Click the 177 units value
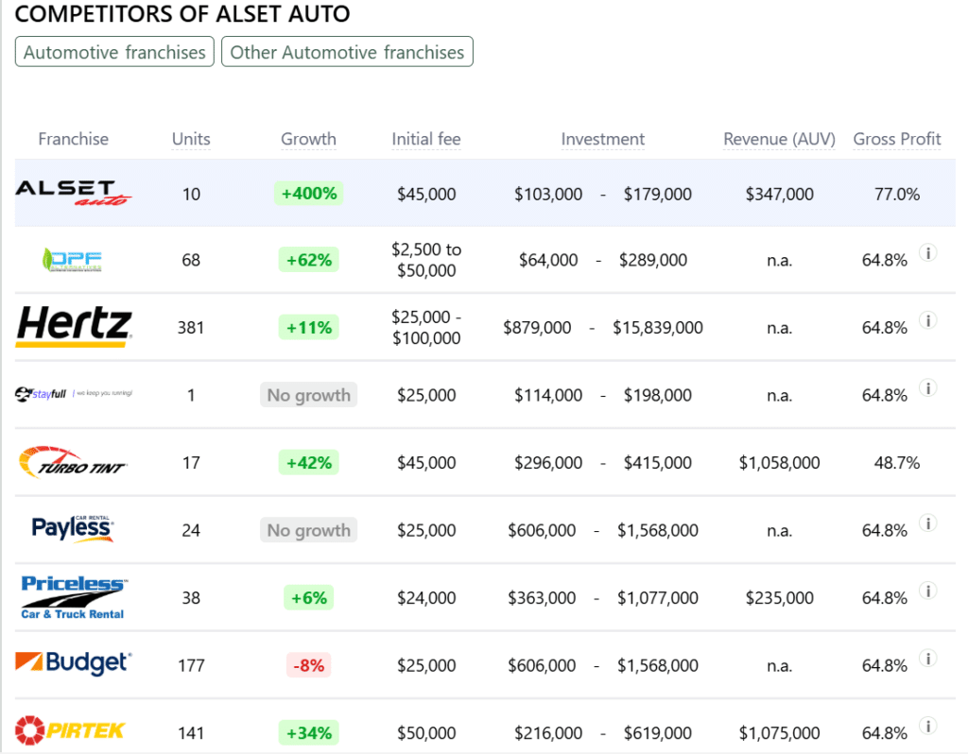The width and height of the screenshot is (968, 754). (191, 665)
